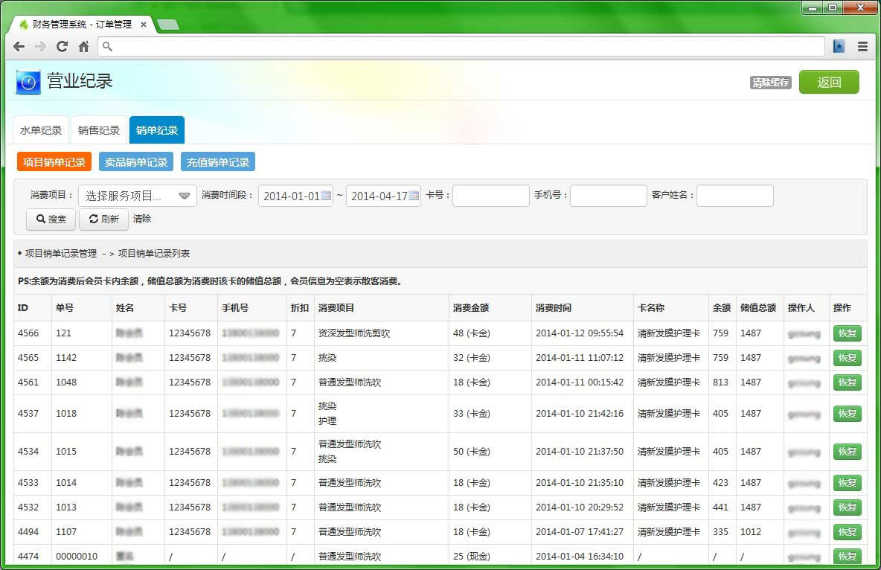Focus the browser address bar

461,47
